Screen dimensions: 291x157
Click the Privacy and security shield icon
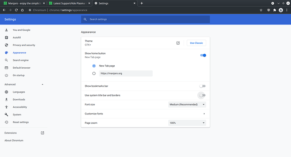(6, 45)
